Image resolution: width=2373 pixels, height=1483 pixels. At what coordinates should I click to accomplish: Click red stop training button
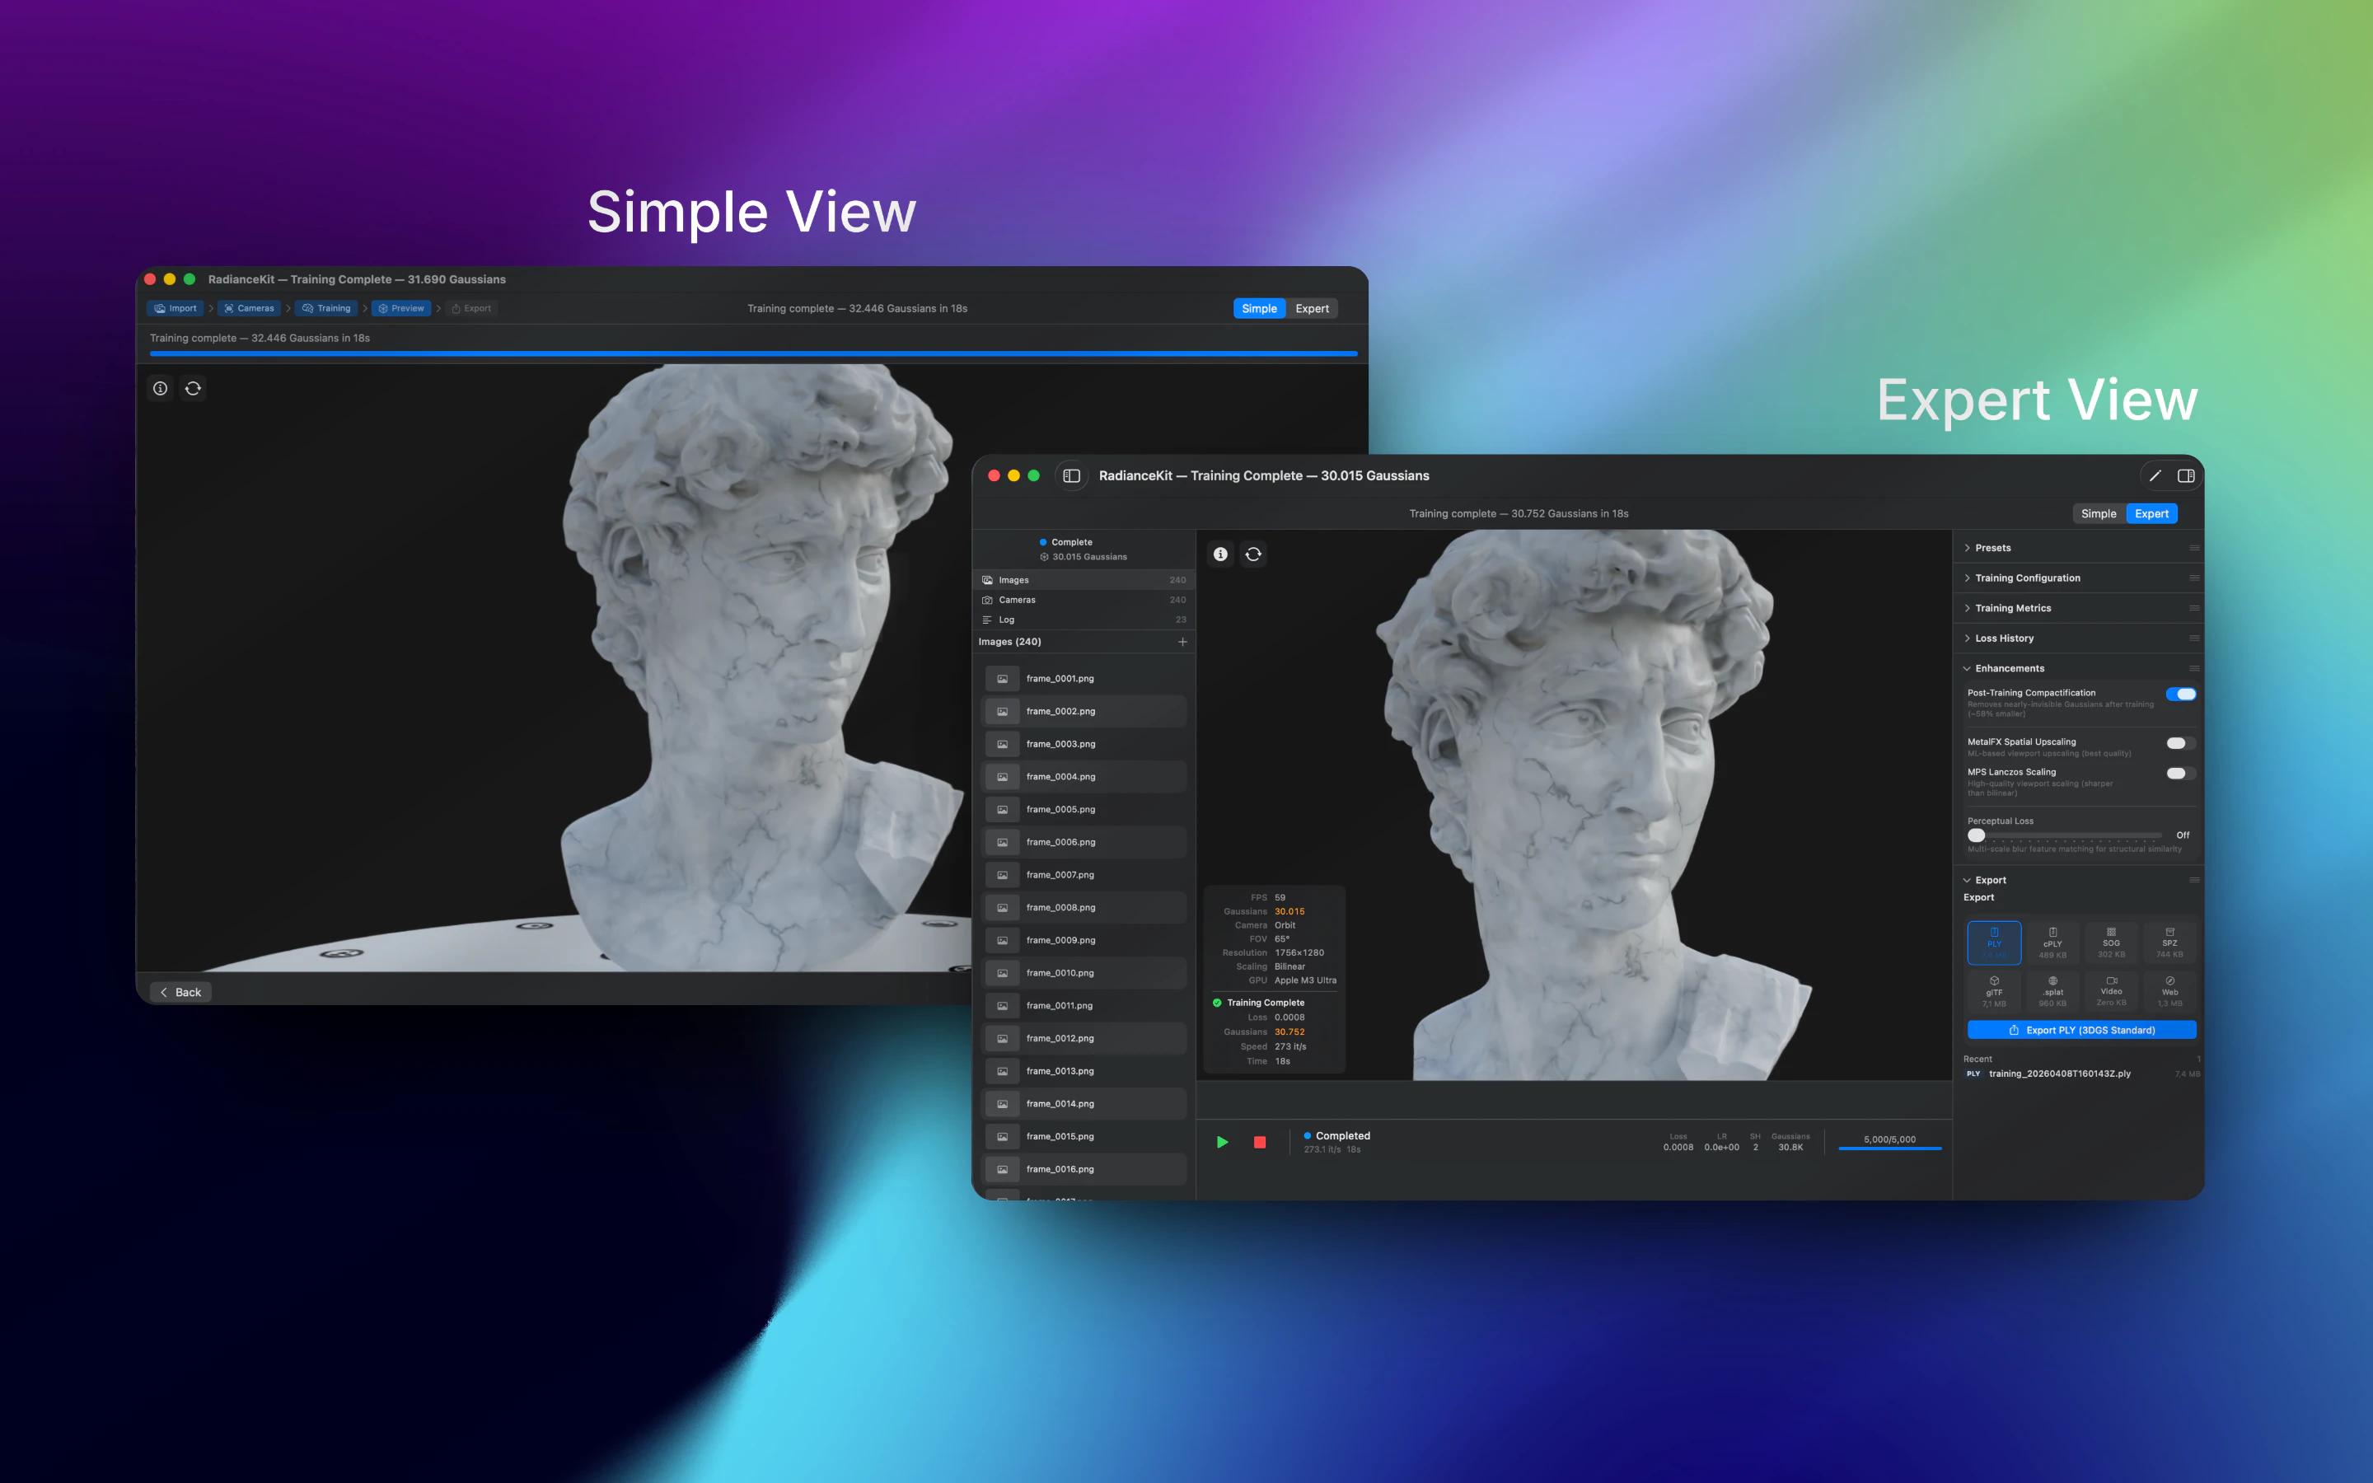[x=1260, y=1143]
